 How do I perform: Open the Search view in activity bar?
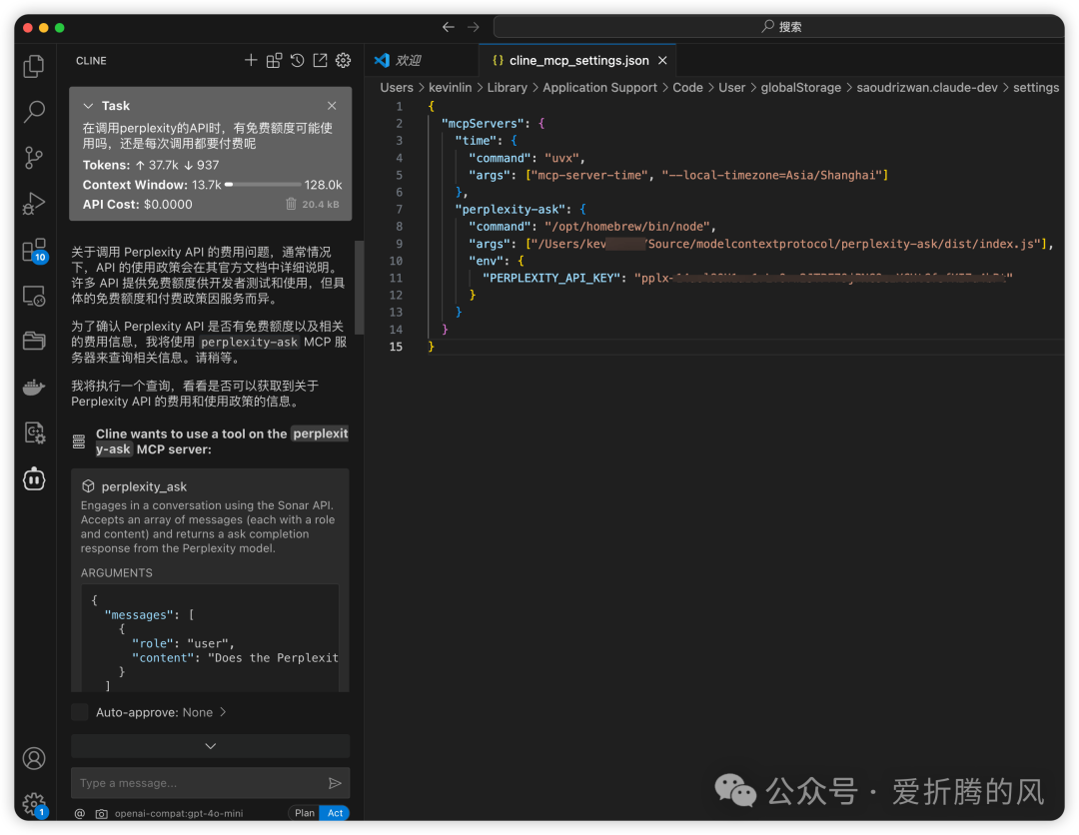34,111
